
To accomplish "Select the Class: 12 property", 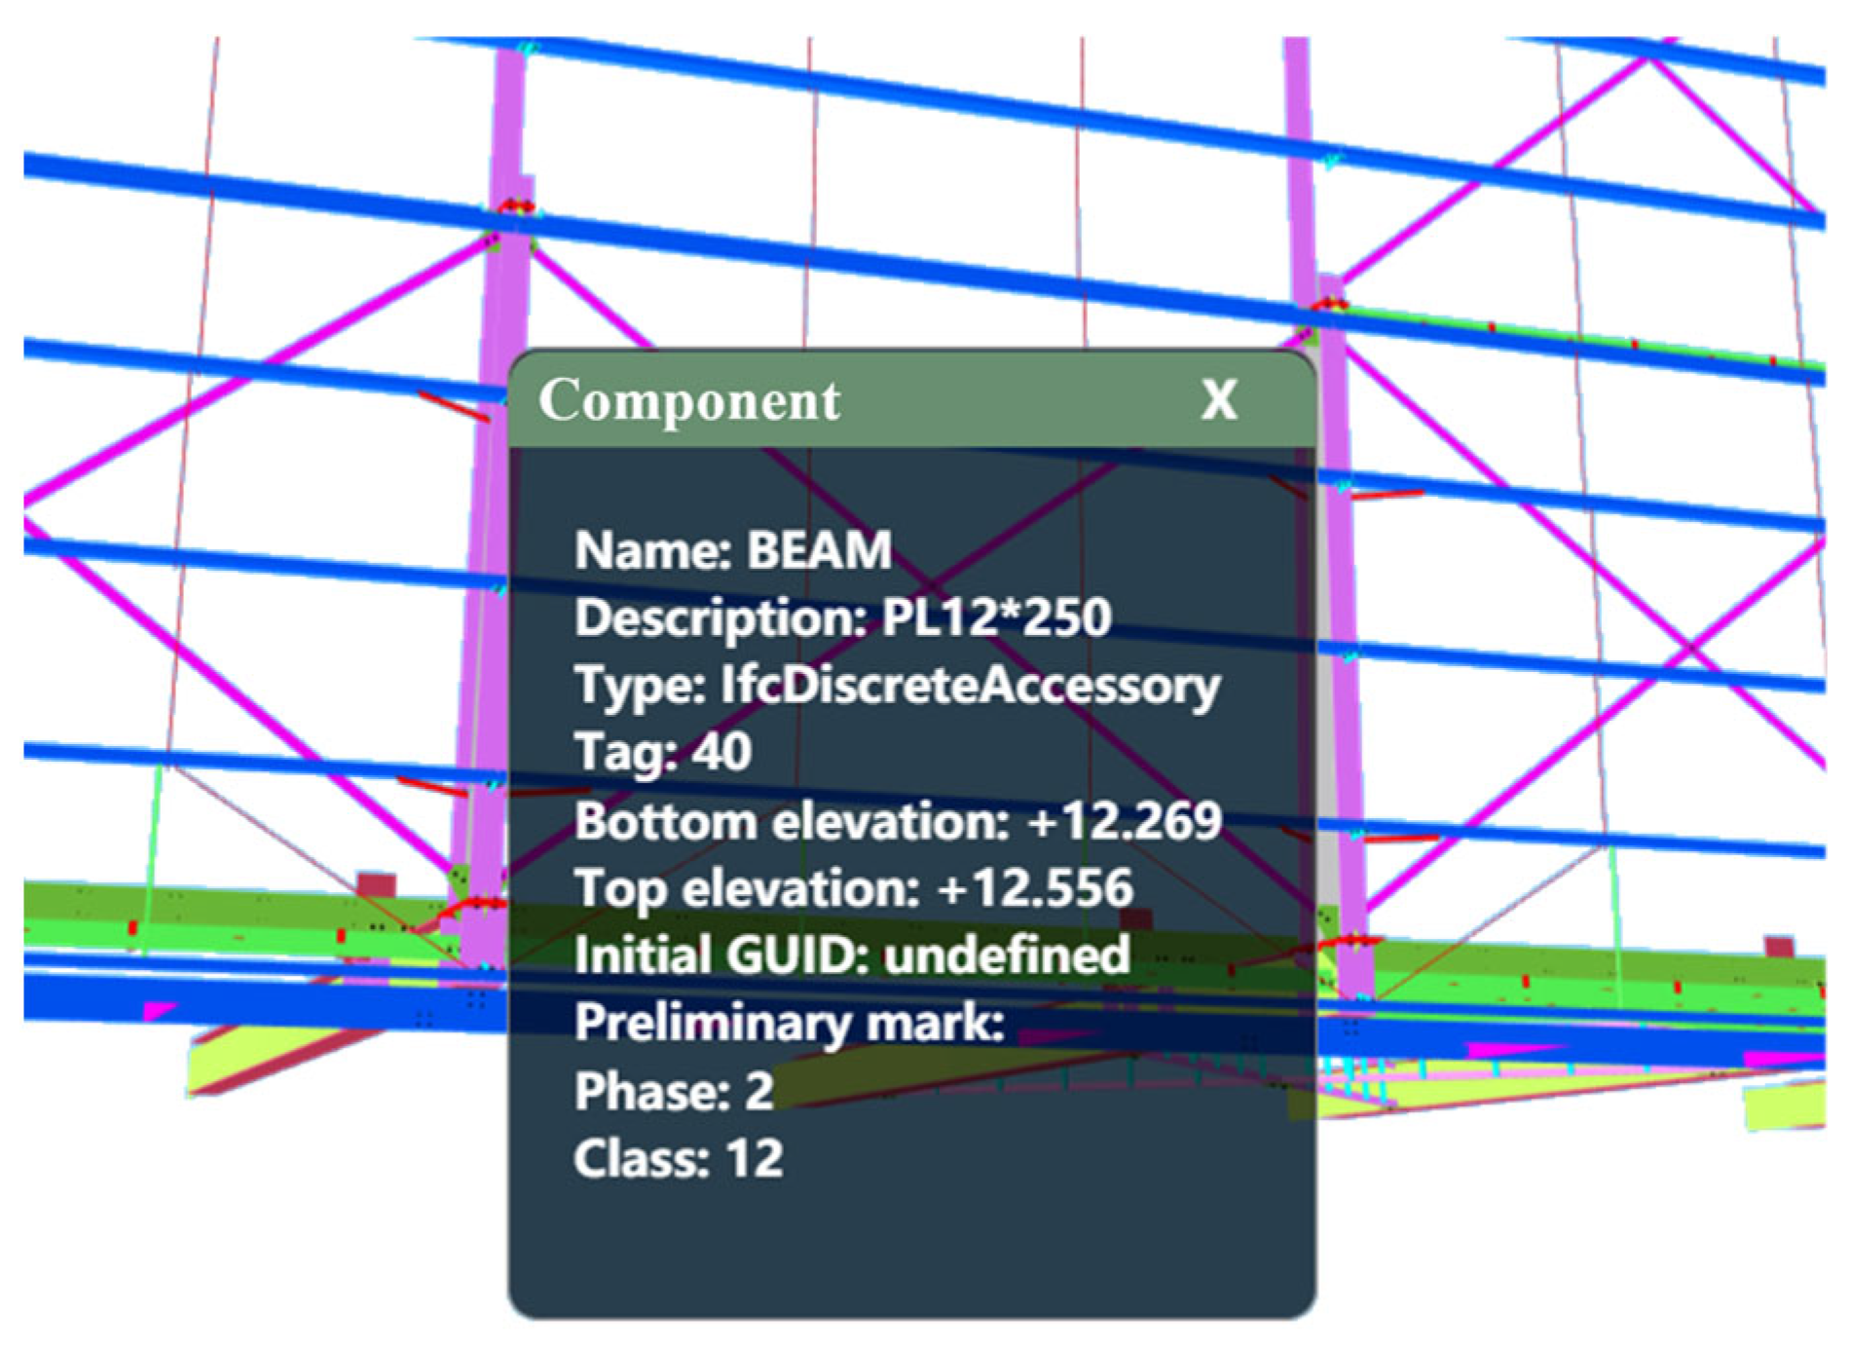I will 678,1158.
